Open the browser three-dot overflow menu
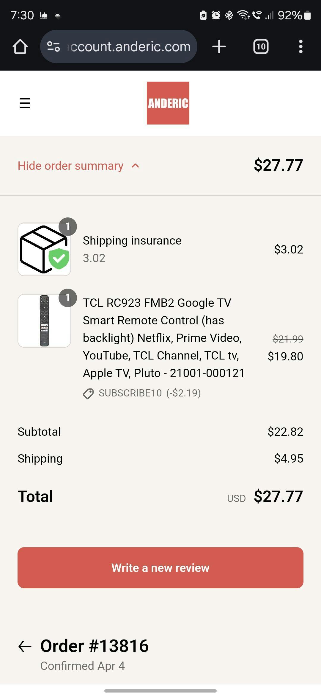Screen dimensions: 321x697 pyautogui.click(x=300, y=47)
